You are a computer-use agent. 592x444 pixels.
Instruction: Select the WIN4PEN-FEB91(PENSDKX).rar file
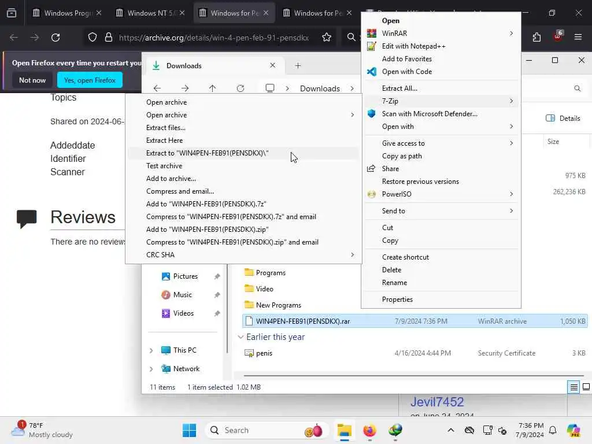point(415,321)
